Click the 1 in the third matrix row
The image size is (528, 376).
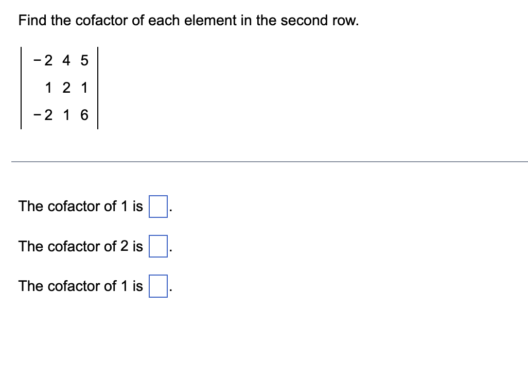(66, 115)
